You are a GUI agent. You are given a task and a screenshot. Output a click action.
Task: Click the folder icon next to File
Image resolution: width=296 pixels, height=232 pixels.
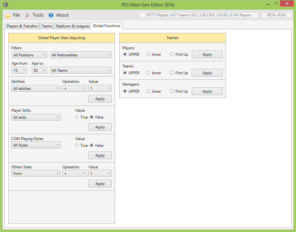coord(8,15)
